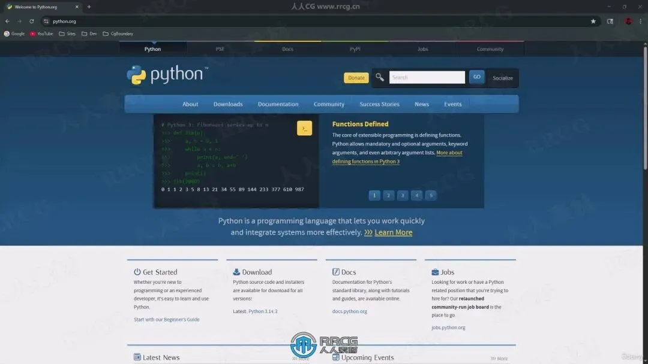
Task: Open the Dev bookmark folder
Action: pyautogui.click(x=89, y=34)
